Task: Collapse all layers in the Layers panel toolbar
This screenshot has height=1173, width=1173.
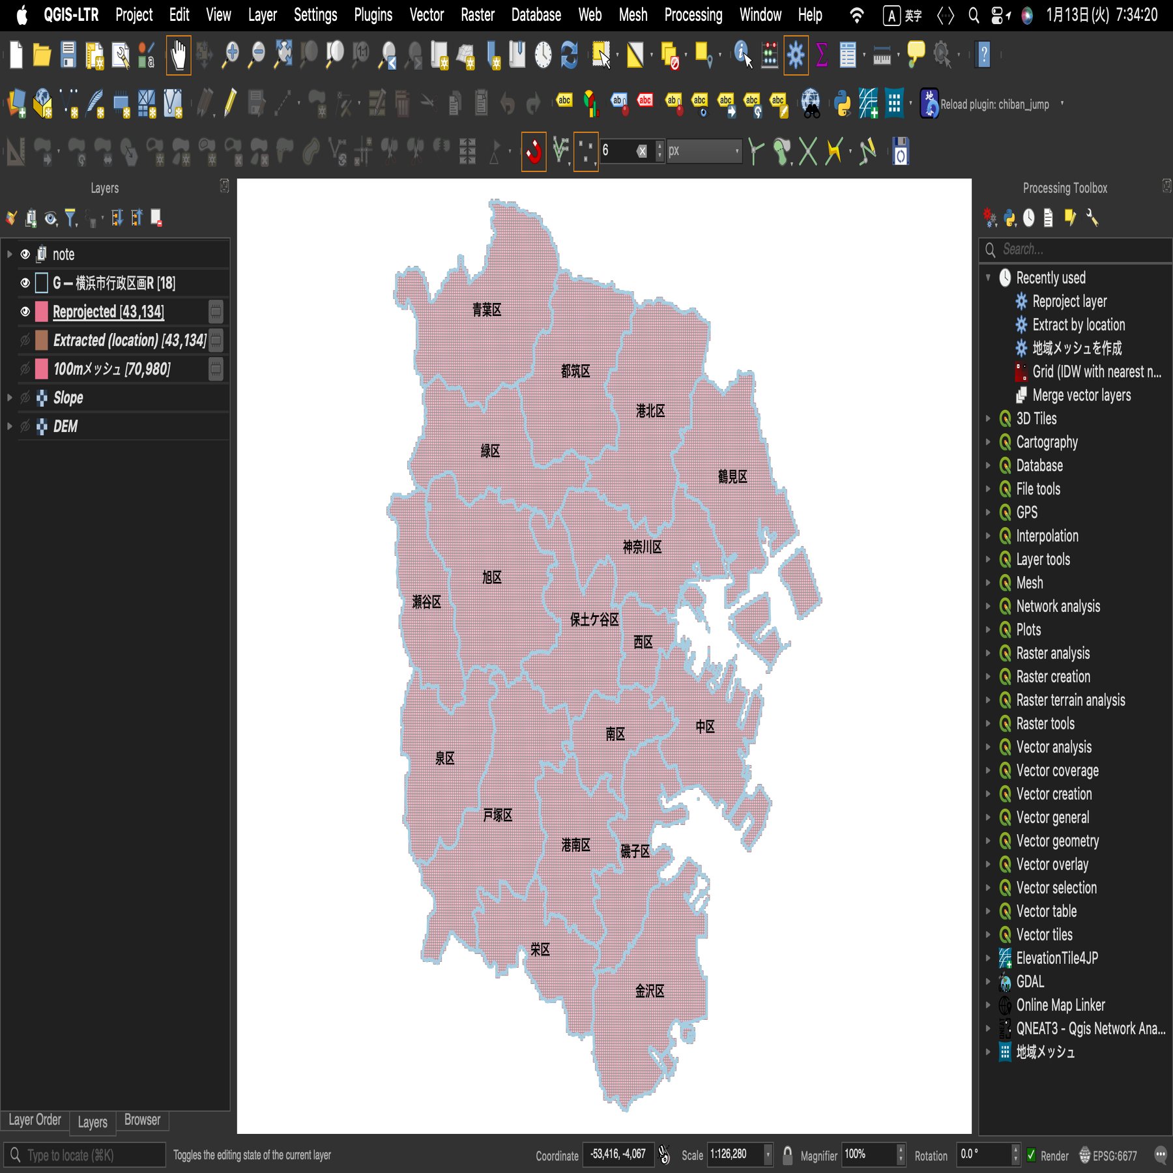Action: [x=137, y=218]
